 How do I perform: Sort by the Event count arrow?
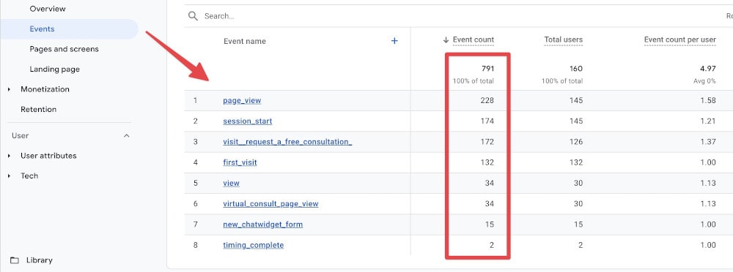(446, 40)
